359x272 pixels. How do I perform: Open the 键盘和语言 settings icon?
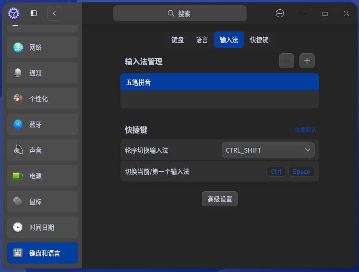coord(18,253)
